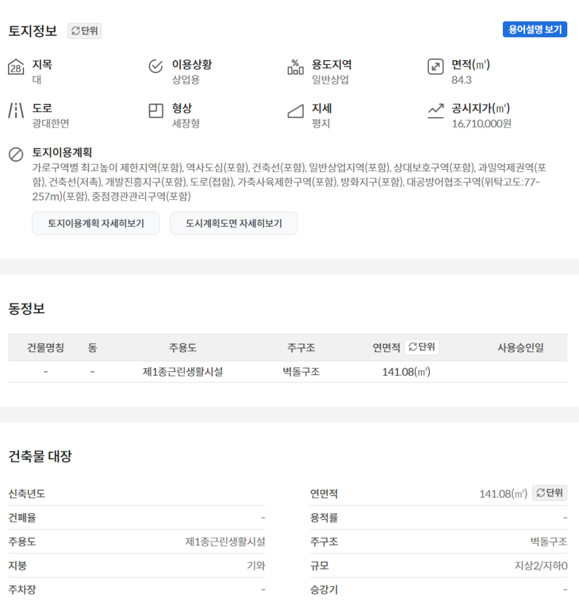579x601 pixels.
Task: Select 제1종근린생활시설 cell in 동정보 table
Action: coord(182,372)
